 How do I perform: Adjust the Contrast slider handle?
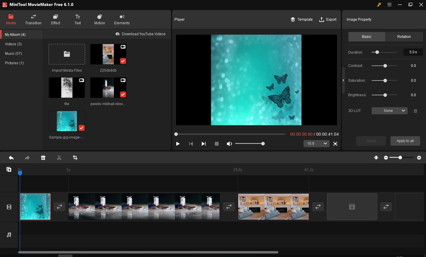pos(385,66)
